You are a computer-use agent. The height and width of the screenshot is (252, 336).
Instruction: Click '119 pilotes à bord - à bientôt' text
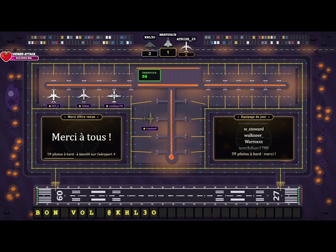81,154
